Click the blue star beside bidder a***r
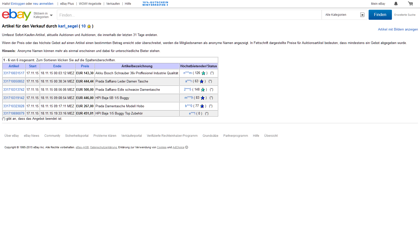Screen dimensions: 420x226 [202, 81]
